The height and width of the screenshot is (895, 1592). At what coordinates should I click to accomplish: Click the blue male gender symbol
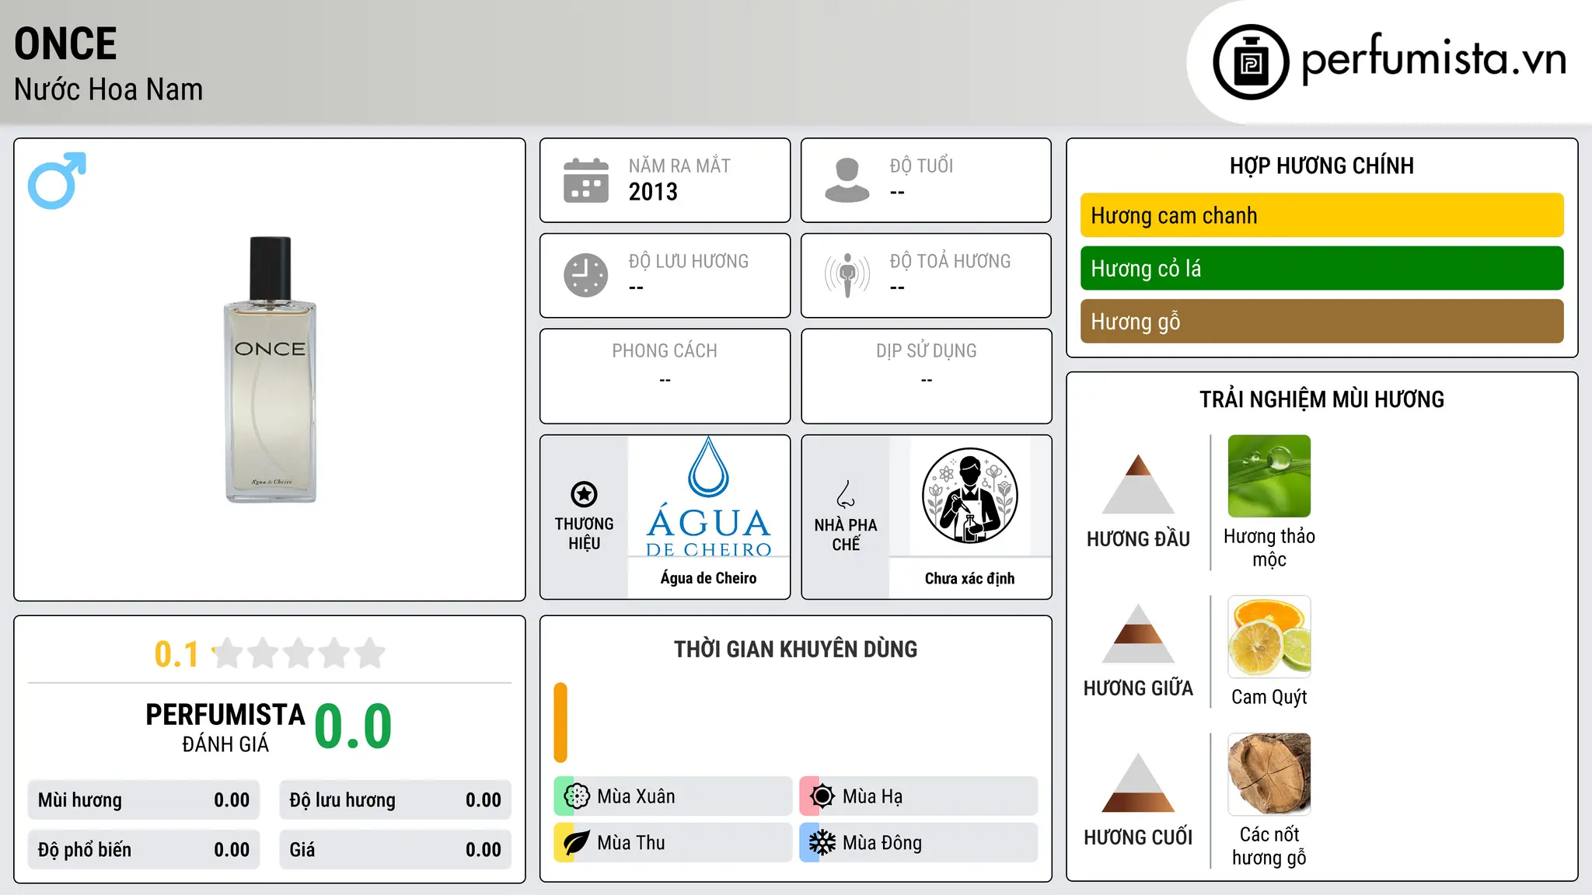[x=57, y=180]
